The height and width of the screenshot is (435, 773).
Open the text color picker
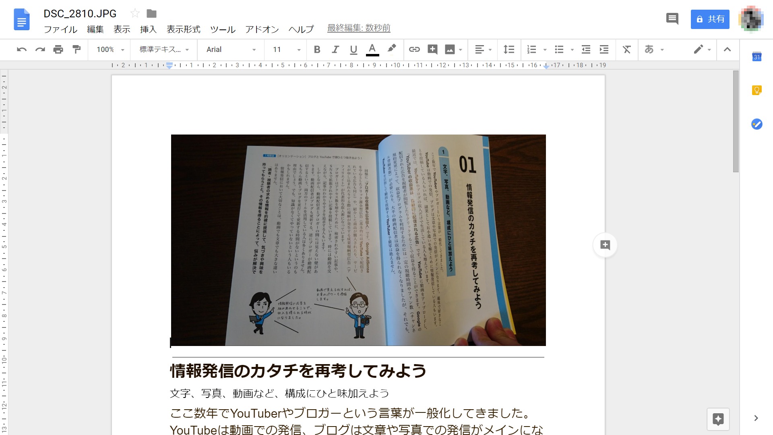tap(372, 49)
